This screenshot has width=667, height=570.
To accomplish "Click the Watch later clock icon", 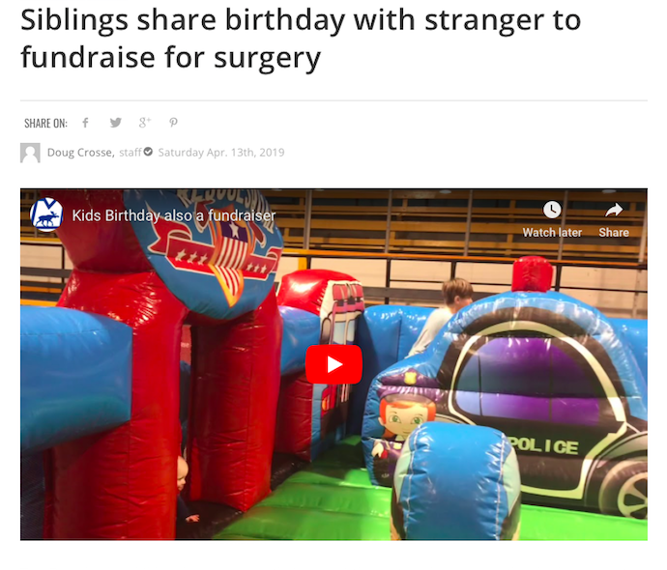I will point(552,210).
